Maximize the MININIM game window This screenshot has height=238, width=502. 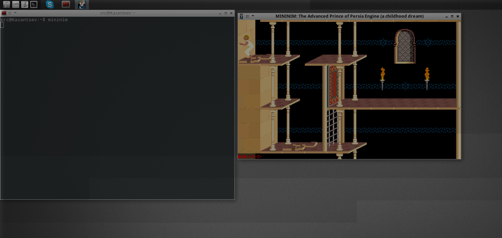pyautogui.click(x=452, y=16)
